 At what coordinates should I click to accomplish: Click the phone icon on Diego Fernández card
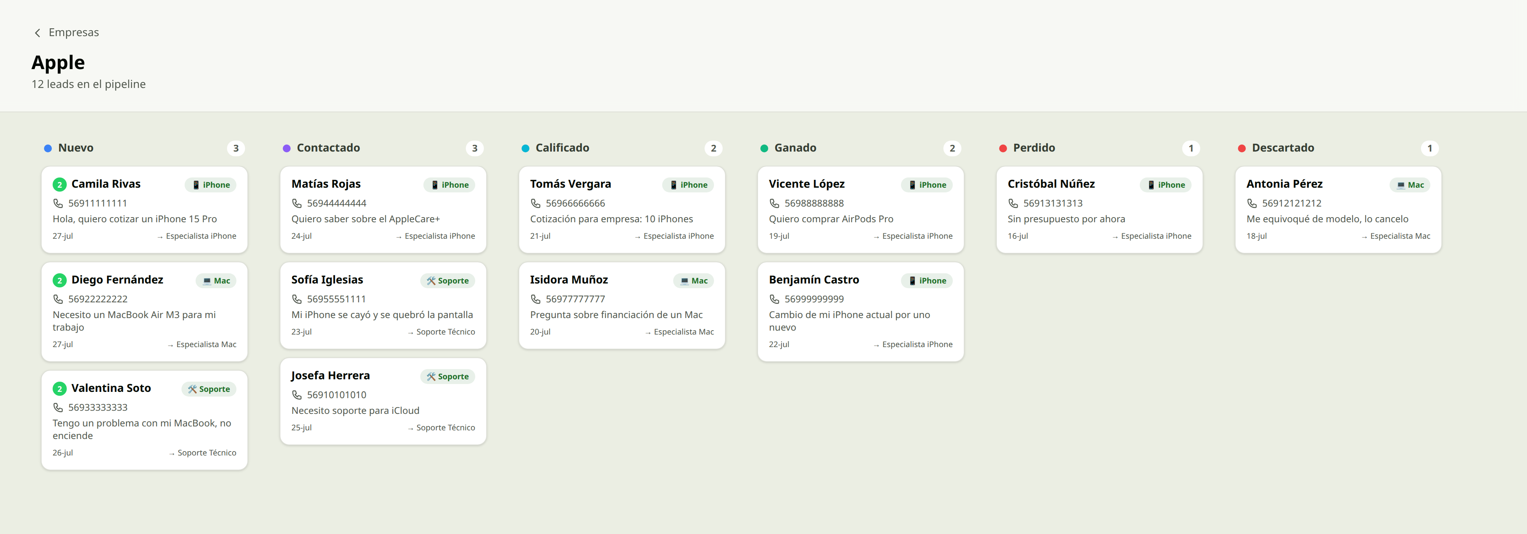pos(58,299)
